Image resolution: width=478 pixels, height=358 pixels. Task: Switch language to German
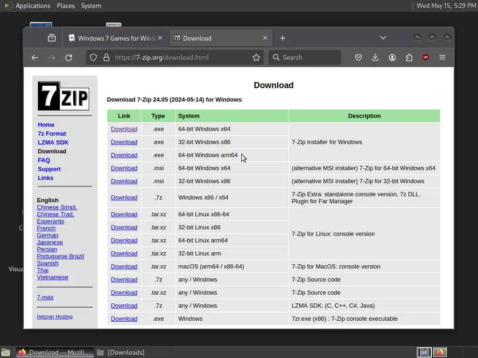pos(48,235)
